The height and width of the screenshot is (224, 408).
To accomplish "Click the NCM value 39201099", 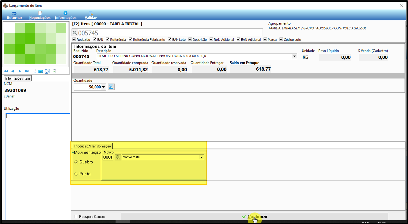I will (x=15, y=90).
